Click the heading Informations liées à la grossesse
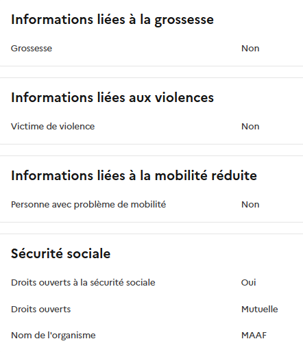The width and height of the screenshot is (303, 352). coord(112,20)
